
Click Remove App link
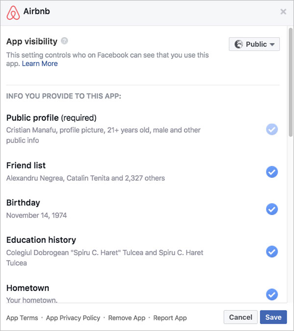pyautogui.click(x=127, y=318)
